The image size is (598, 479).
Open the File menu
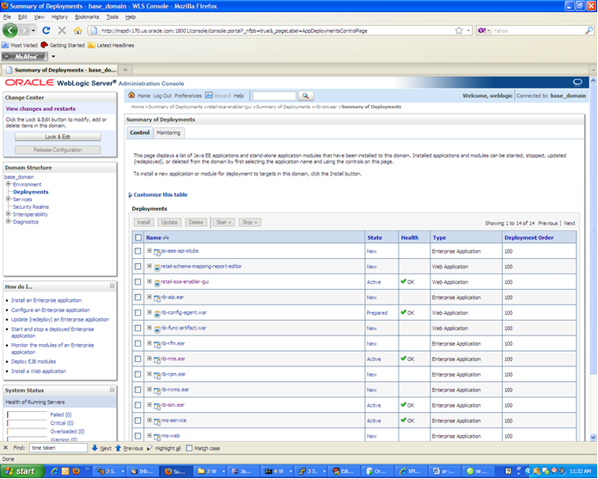7,17
